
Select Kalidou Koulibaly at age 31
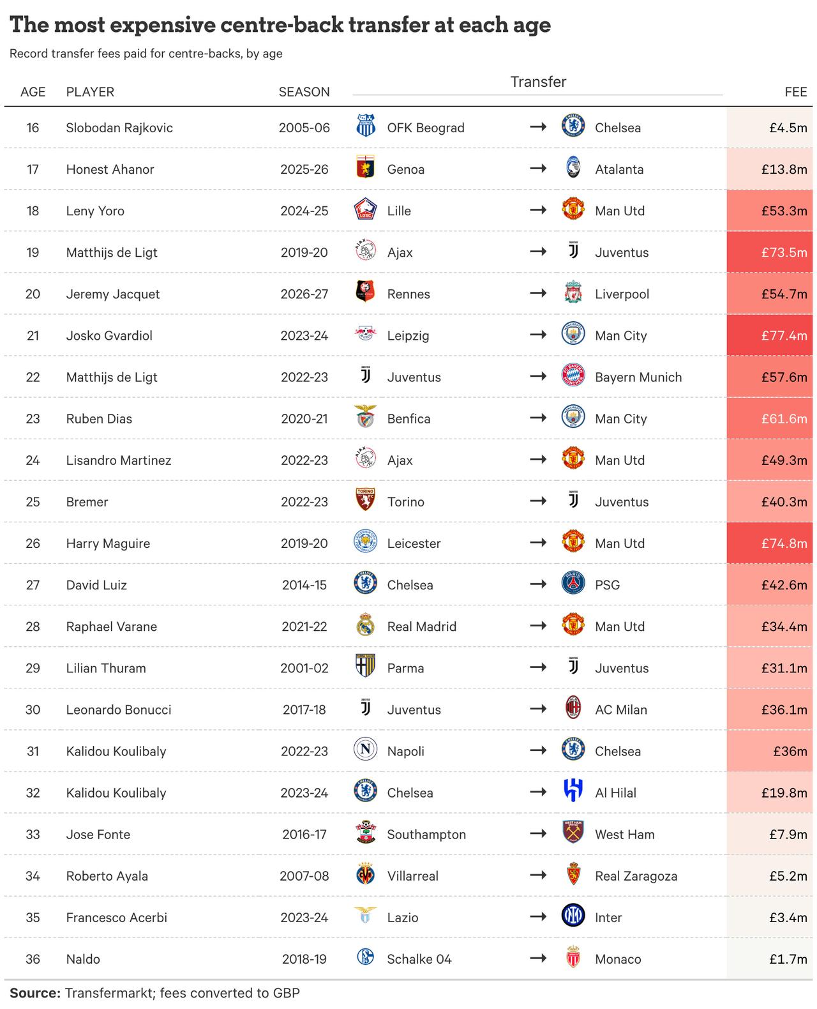click(116, 751)
